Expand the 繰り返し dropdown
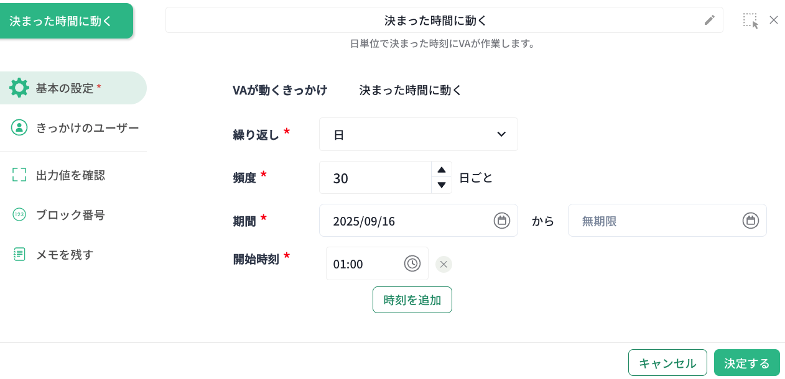The height and width of the screenshot is (379, 785). click(419, 134)
